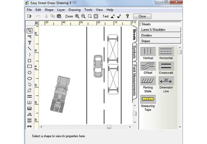Pick the straight line drawing tool

coord(29,49)
